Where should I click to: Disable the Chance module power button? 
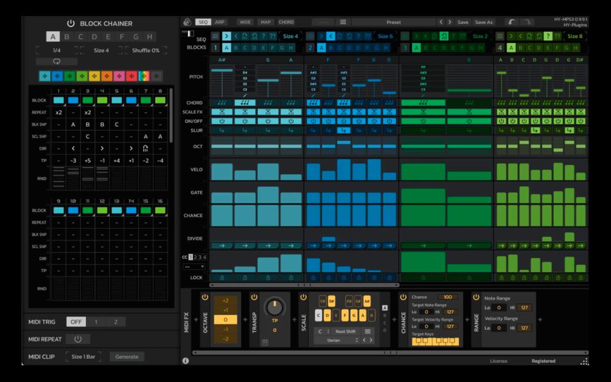[403, 297]
